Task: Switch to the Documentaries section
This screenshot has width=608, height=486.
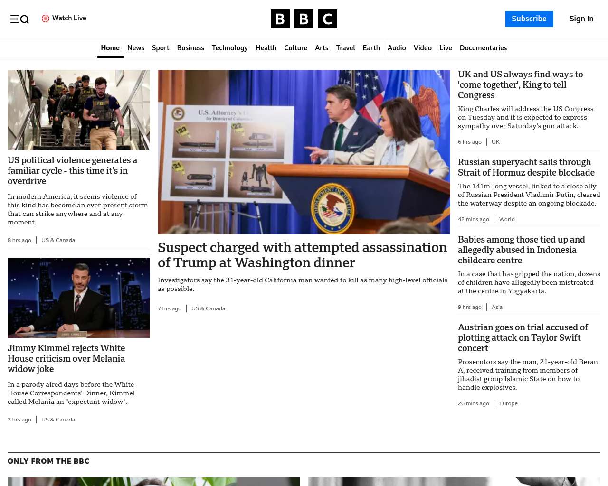Action: 483,48
